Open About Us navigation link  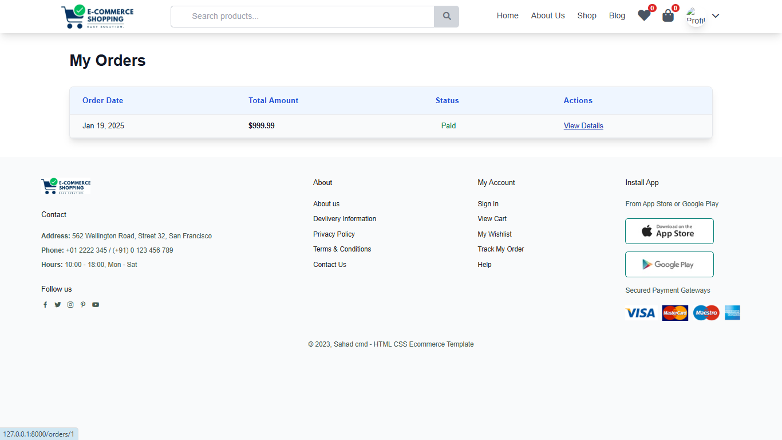548,16
